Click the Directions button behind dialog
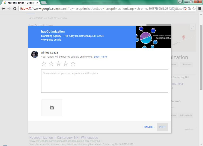Screen dimensions: 203x146 click(186, 64)
